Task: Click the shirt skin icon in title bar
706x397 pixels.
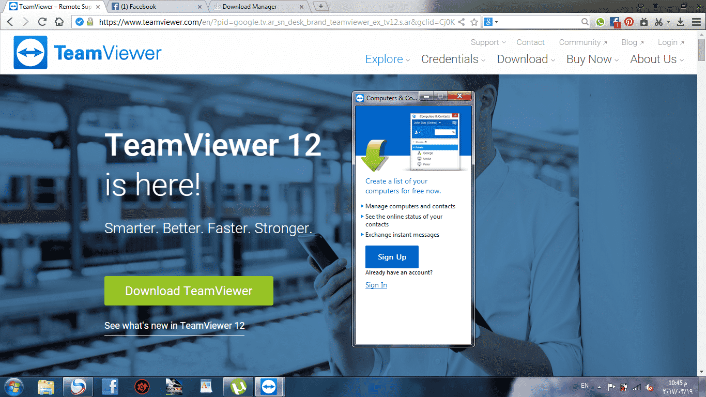Action: (x=655, y=6)
